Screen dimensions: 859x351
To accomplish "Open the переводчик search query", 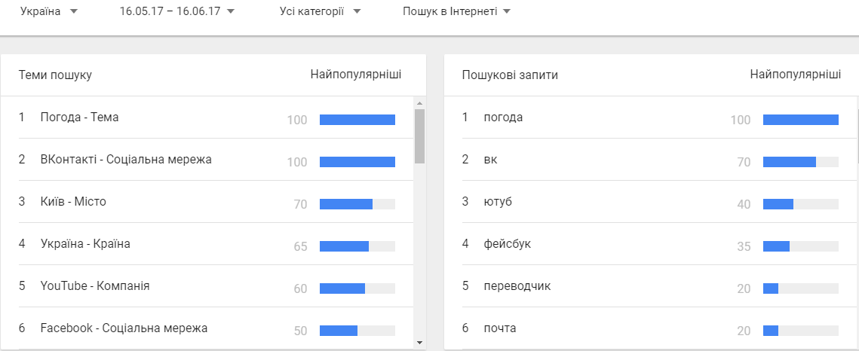I will point(517,286).
